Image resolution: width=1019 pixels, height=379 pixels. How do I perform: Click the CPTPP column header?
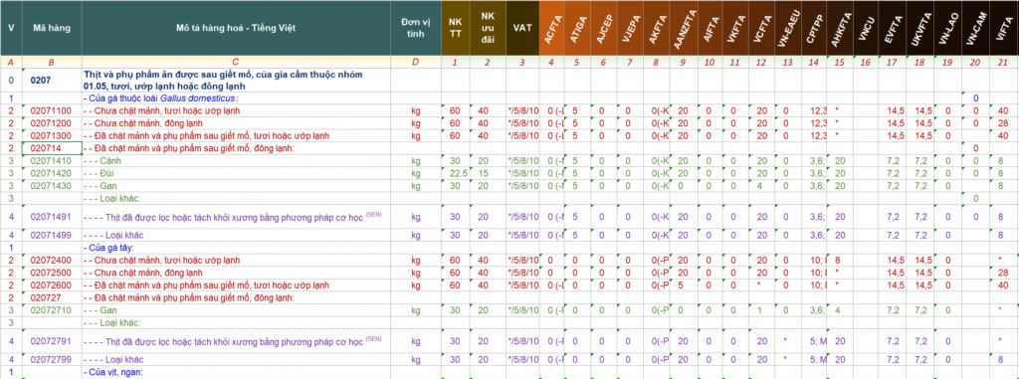point(814,28)
